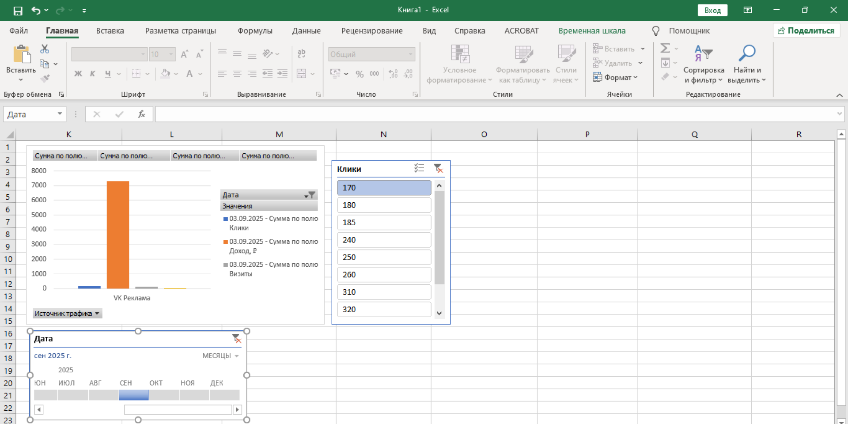The height and width of the screenshot is (424, 848).
Task: Switch to the Временная шкала tab
Action: pos(591,31)
